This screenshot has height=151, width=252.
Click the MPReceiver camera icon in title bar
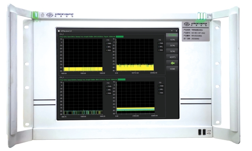click(59, 31)
